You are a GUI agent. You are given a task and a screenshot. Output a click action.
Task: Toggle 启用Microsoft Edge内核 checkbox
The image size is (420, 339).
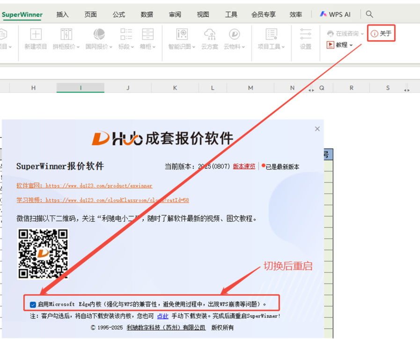tap(33, 304)
